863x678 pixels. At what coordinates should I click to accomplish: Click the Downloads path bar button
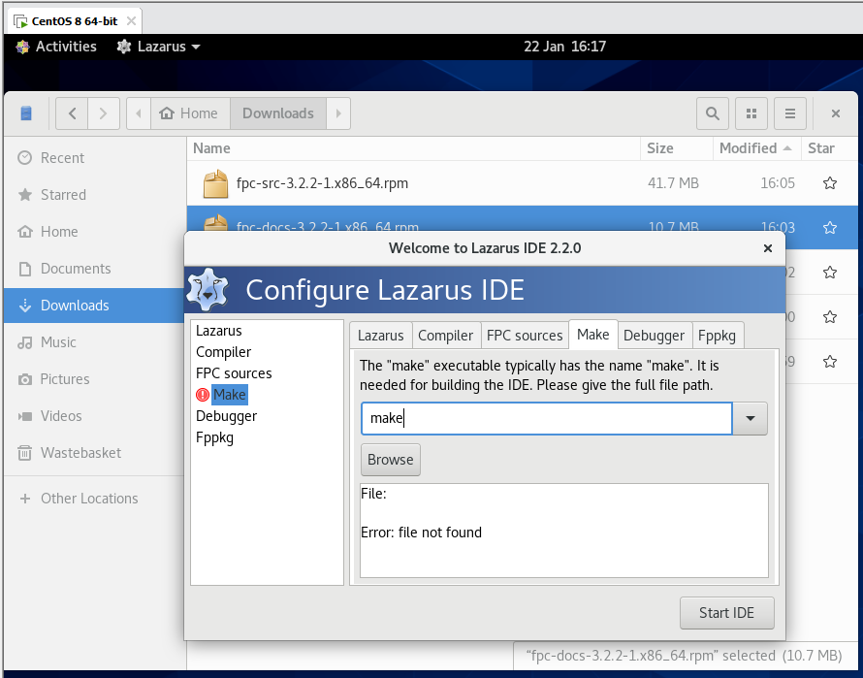click(278, 113)
